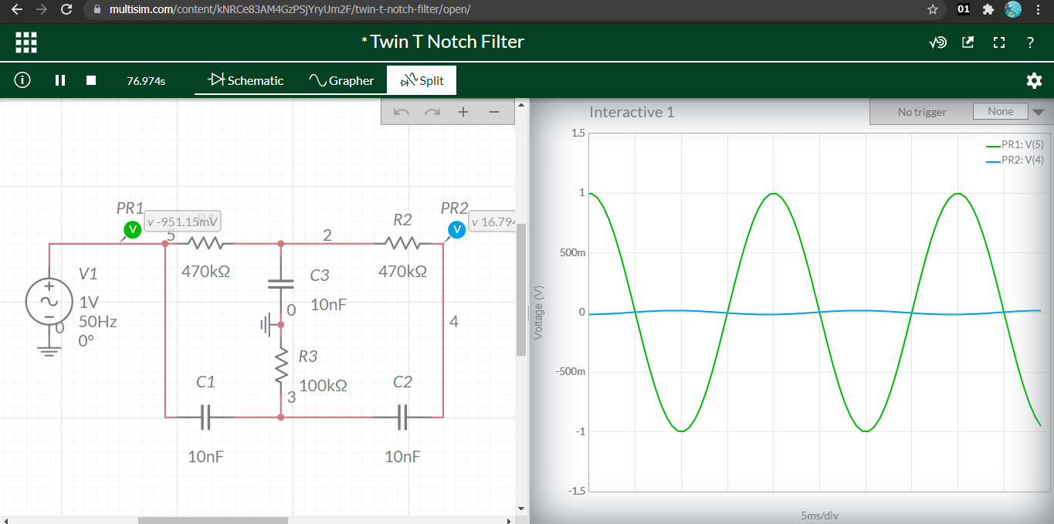Open the None trigger dropdown
Viewport: 1054px width, 524px height.
[x=1000, y=112]
